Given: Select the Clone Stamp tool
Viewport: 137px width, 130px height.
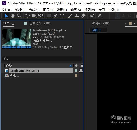Looking at the screenshot, I should [x=77, y=16].
